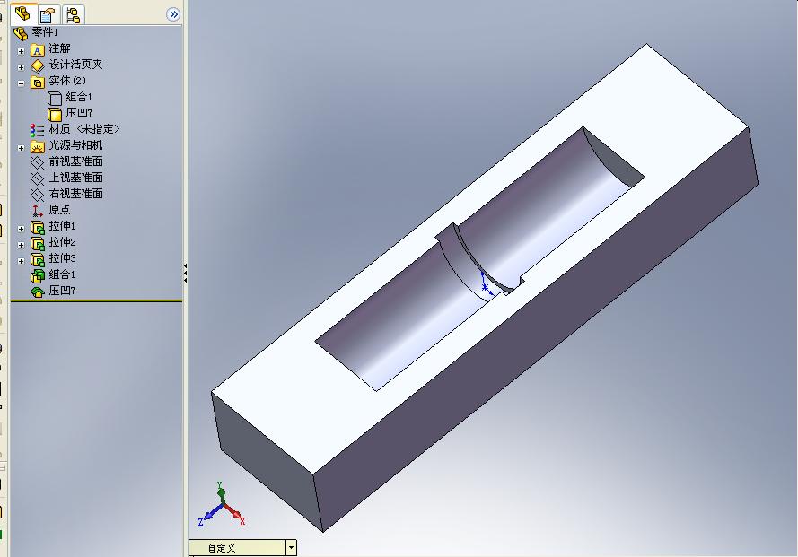Click the 材质 material icon
The height and width of the screenshot is (557, 798).
(37, 130)
